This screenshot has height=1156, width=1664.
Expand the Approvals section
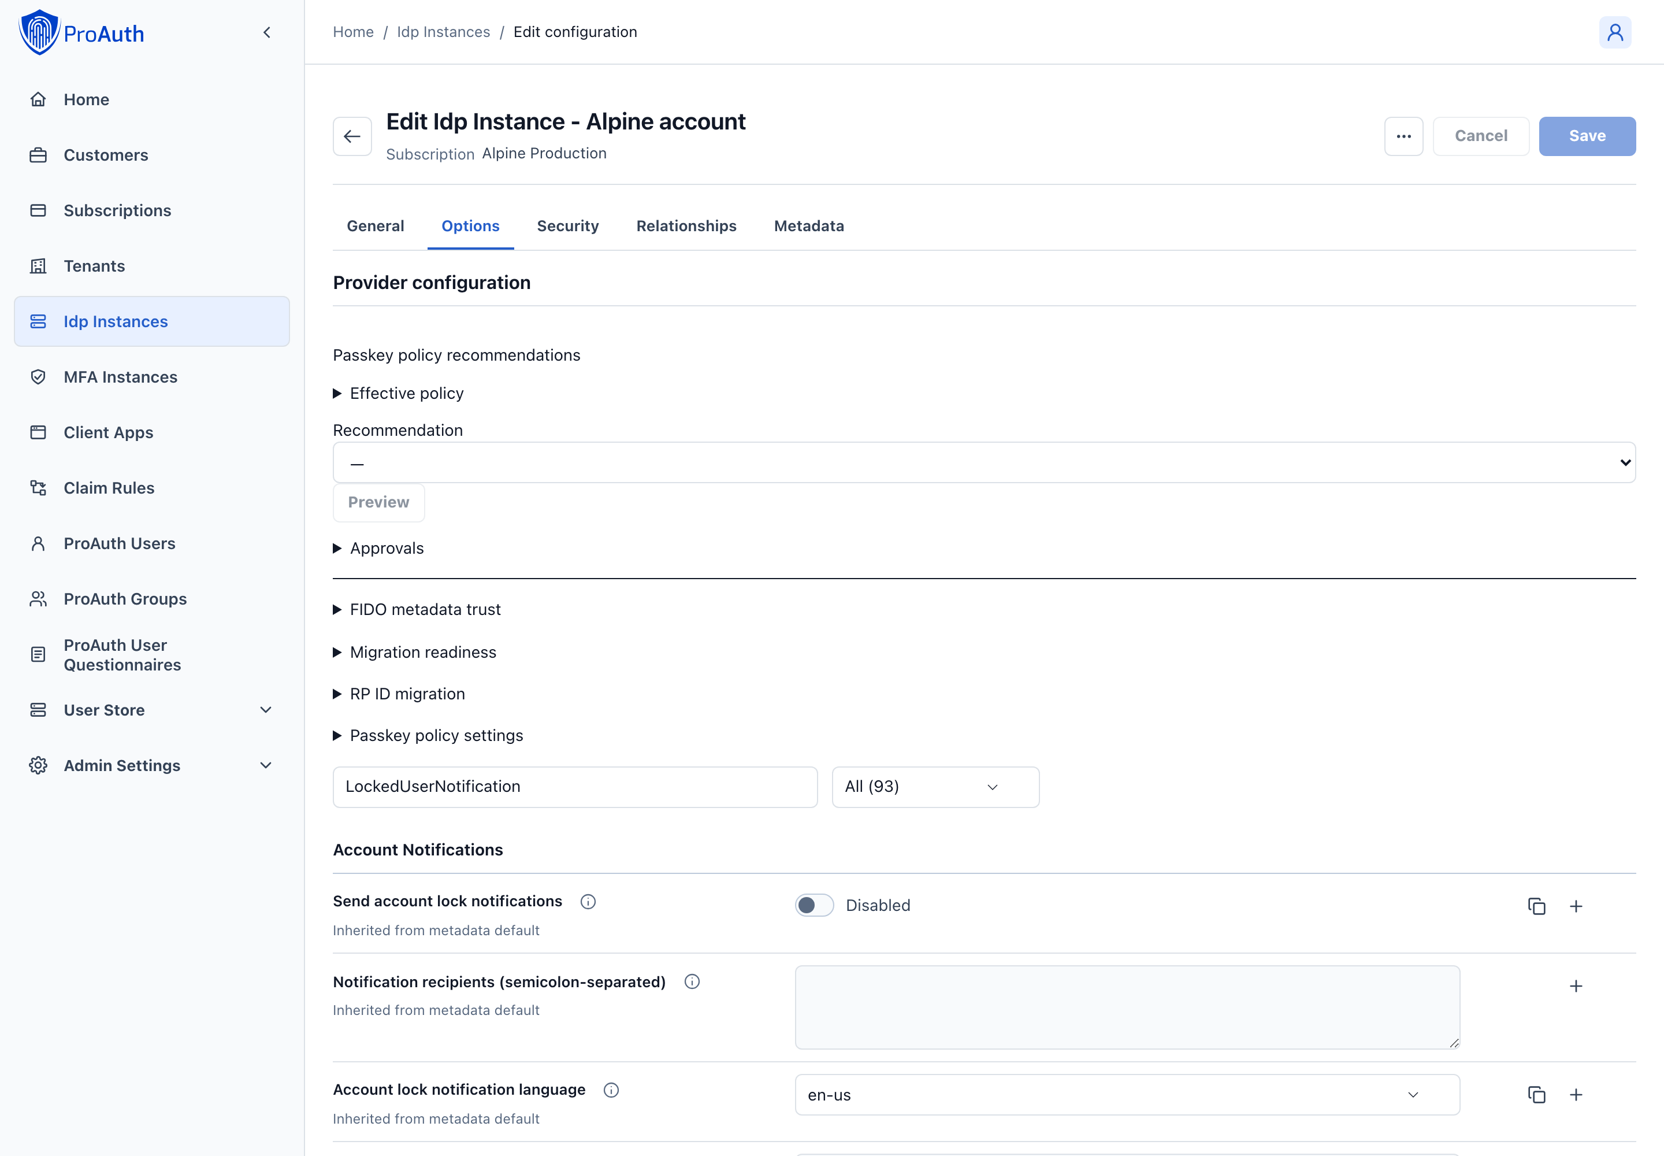click(378, 549)
